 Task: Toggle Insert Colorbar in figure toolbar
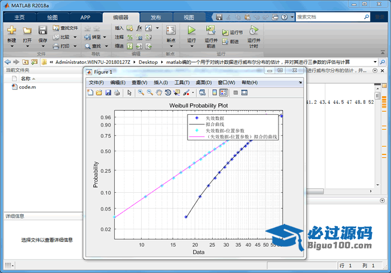coord(214,93)
